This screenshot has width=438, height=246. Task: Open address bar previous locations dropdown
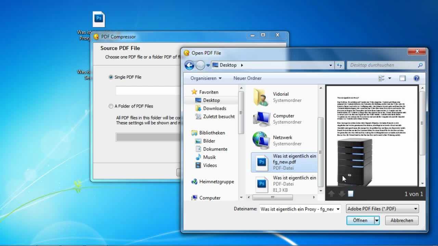point(331,65)
